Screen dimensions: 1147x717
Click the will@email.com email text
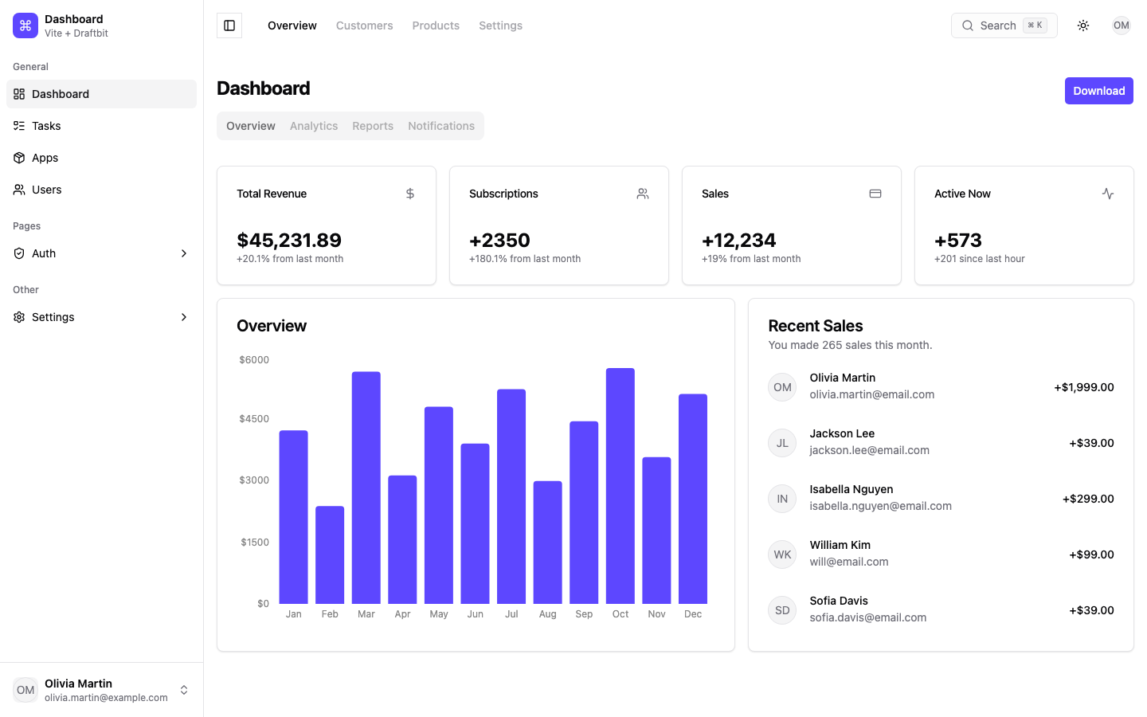(x=849, y=562)
